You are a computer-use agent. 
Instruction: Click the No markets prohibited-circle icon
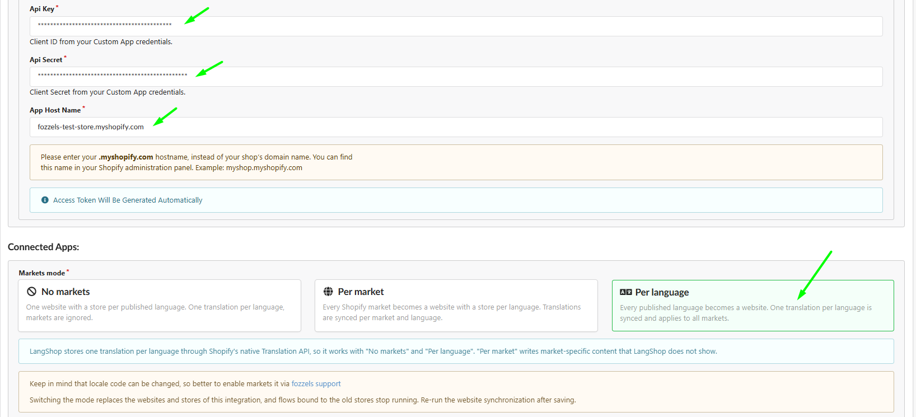pyautogui.click(x=31, y=292)
